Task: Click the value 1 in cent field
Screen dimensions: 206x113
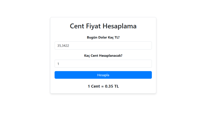Action: click(x=58, y=64)
